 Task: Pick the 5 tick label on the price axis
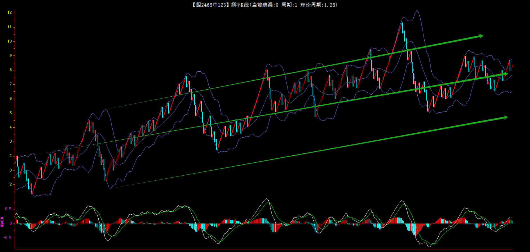pyautogui.click(x=11, y=113)
